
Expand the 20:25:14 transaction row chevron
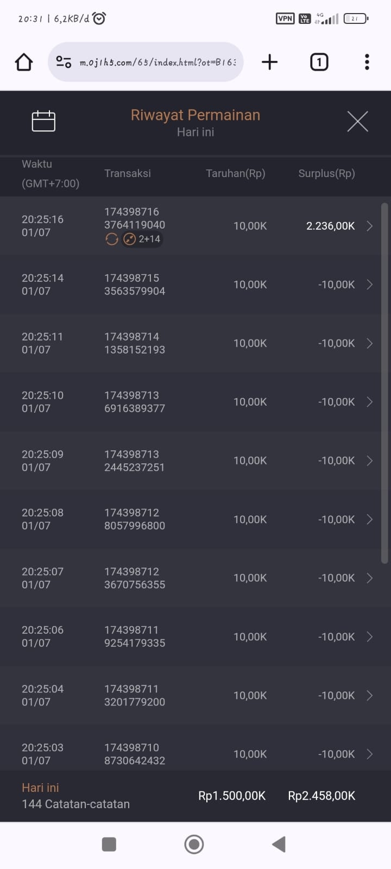(x=369, y=285)
